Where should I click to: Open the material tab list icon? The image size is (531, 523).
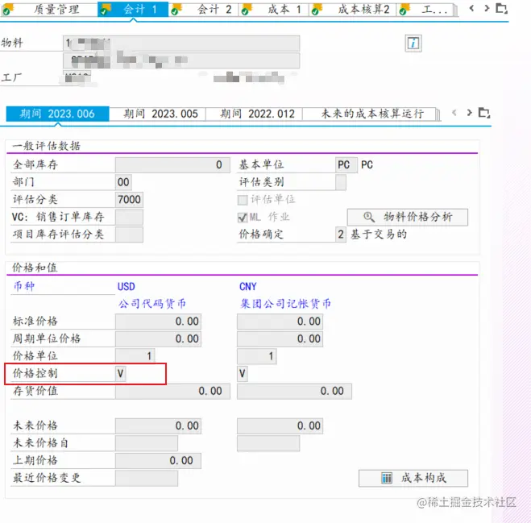click(x=501, y=8)
